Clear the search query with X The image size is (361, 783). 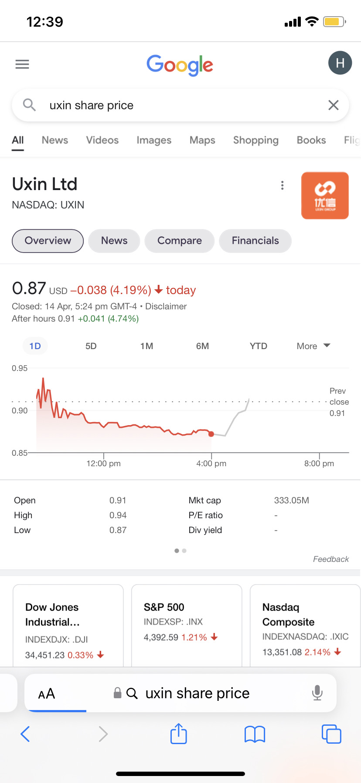[334, 105]
